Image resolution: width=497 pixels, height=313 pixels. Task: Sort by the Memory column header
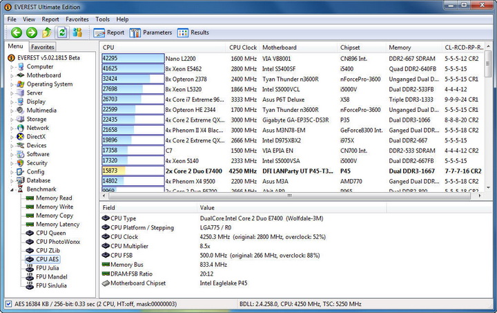click(x=413, y=48)
